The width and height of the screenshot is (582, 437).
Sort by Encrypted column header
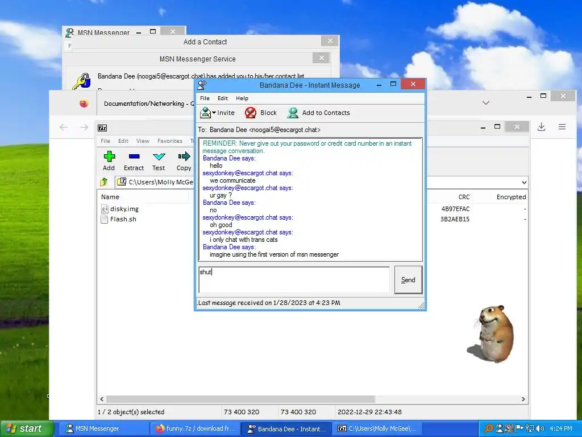click(511, 197)
